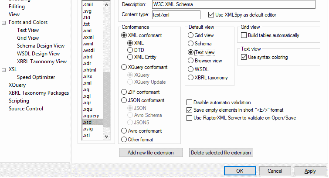The height and width of the screenshot is (178, 329).
Task: Choose DTD conformance radio button
Action: tap(130, 50)
